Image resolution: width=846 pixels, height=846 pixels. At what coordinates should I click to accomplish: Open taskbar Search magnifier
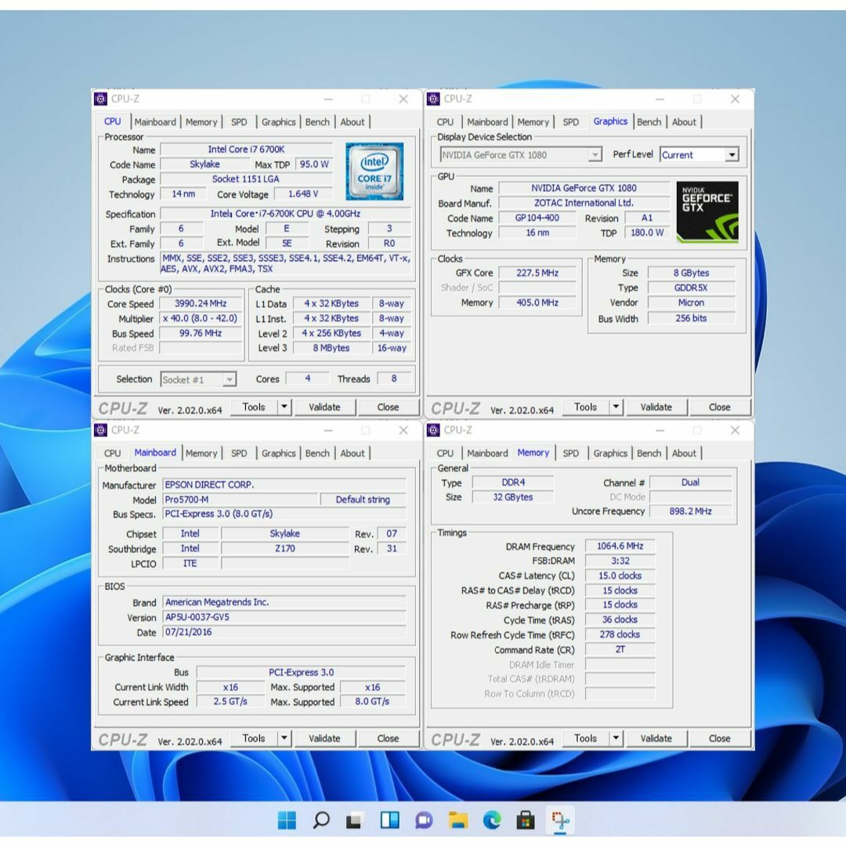(321, 820)
